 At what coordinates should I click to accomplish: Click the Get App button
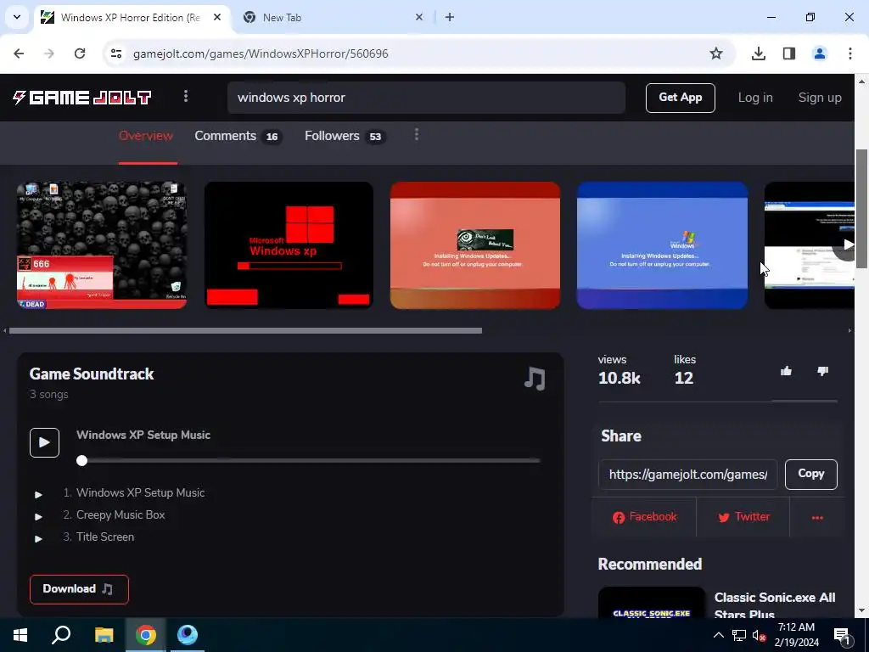680,98
